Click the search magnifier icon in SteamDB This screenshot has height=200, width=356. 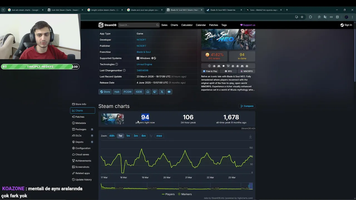157,25
